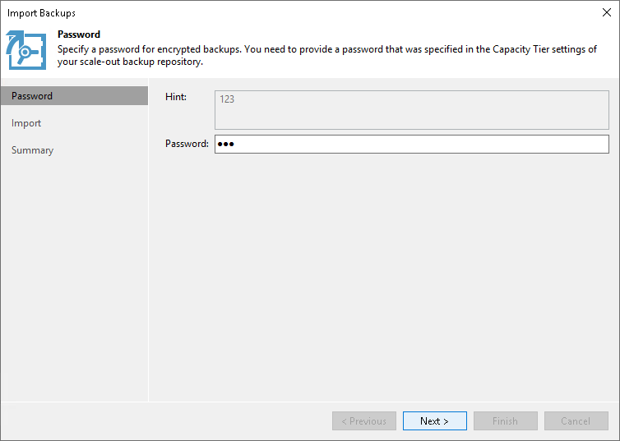Select the Password step in sidebar

coord(32,96)
